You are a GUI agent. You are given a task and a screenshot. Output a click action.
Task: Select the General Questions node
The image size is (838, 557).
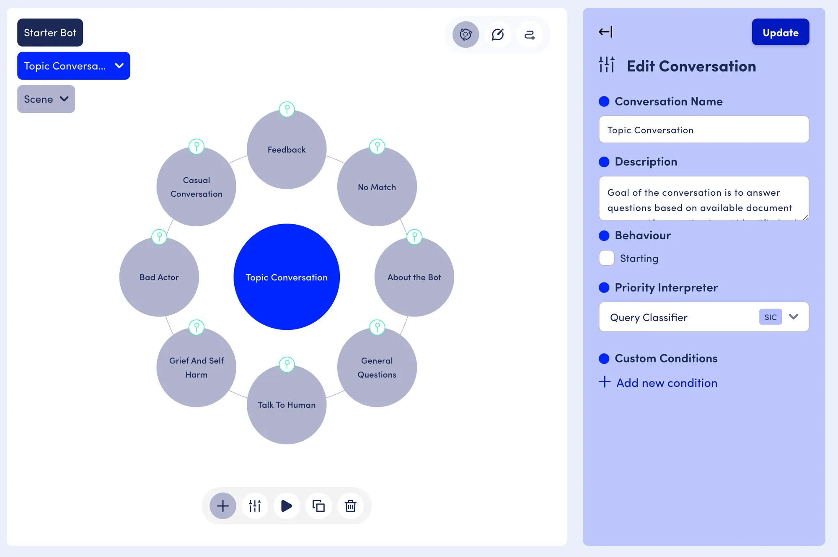pyautogui.click(x=377, y=368)
